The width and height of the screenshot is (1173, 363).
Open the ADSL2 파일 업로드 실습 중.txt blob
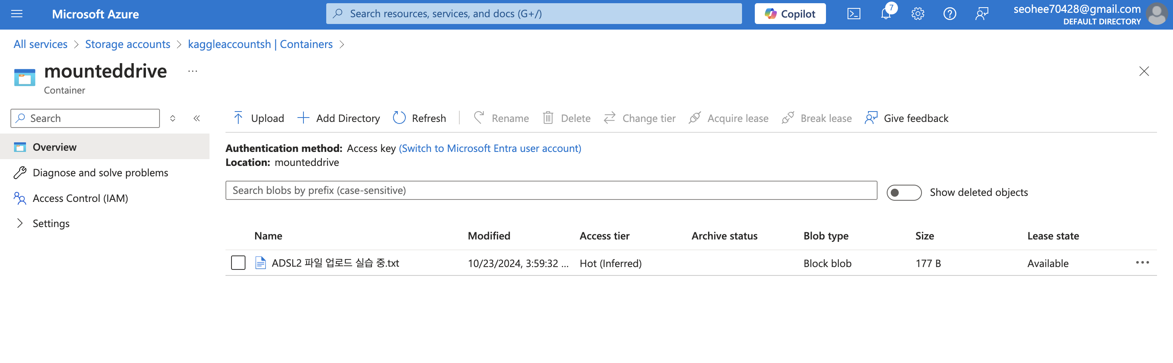click(335, 263)
